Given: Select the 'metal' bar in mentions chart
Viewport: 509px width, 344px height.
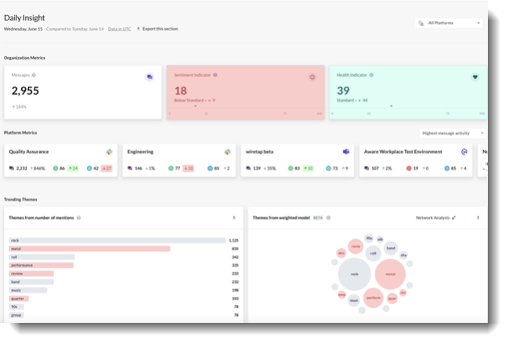Looking at the screenshot, I should coord(89,249).
